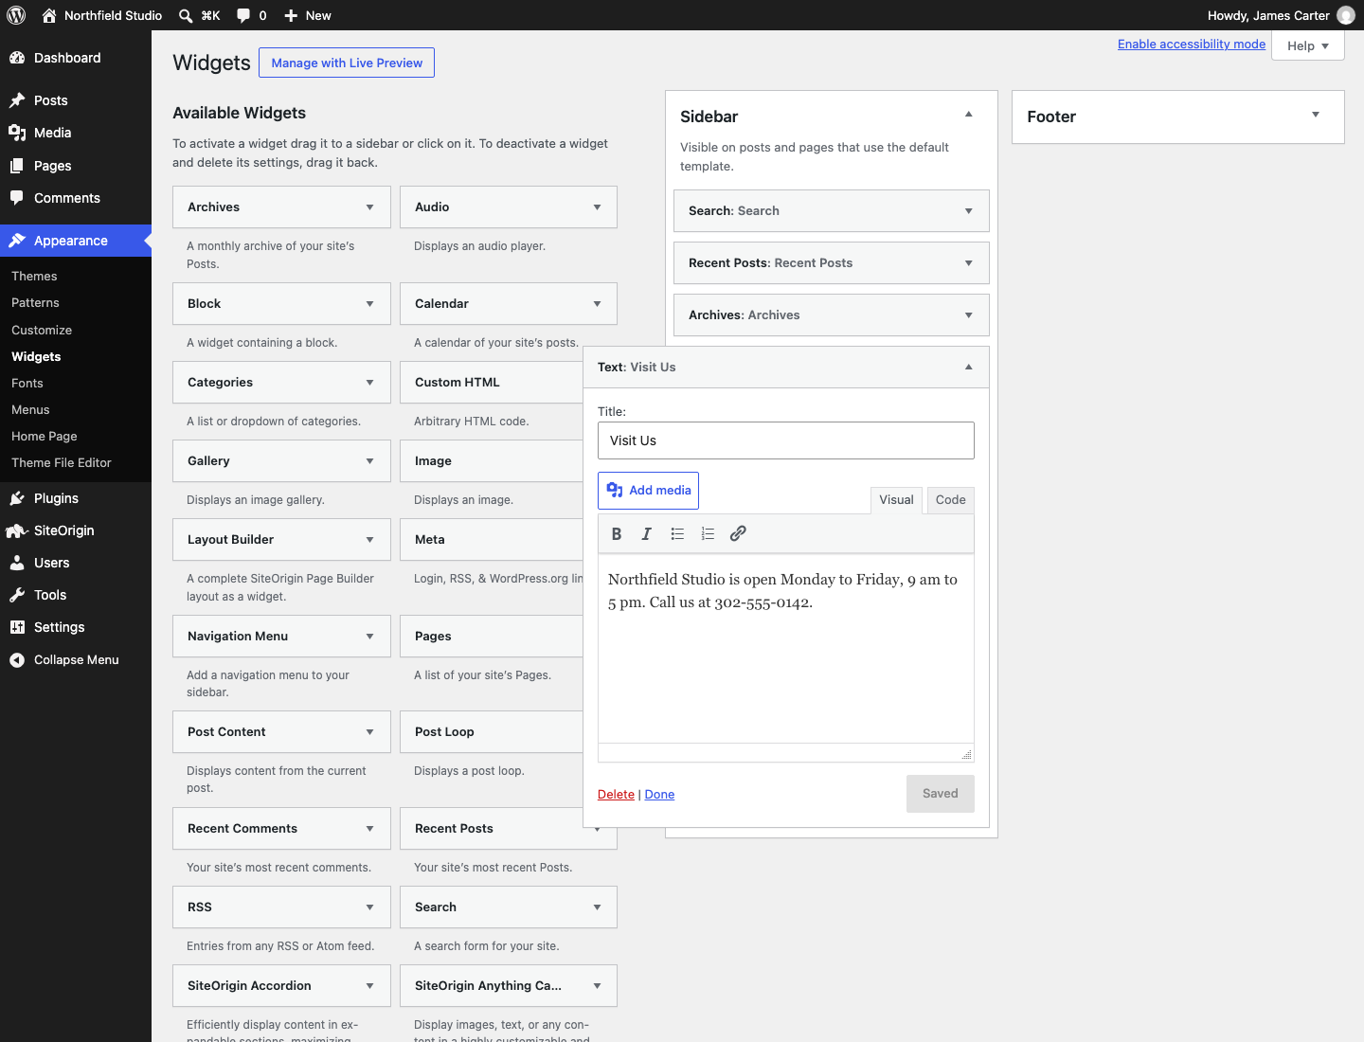Switch editor to the Code tab

click(x=950, y=500)
